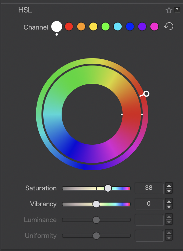Viewport: 183px width, 251px height.
Task: Click the Saturation value field showing 38
Action: click(x=149, y=188)
